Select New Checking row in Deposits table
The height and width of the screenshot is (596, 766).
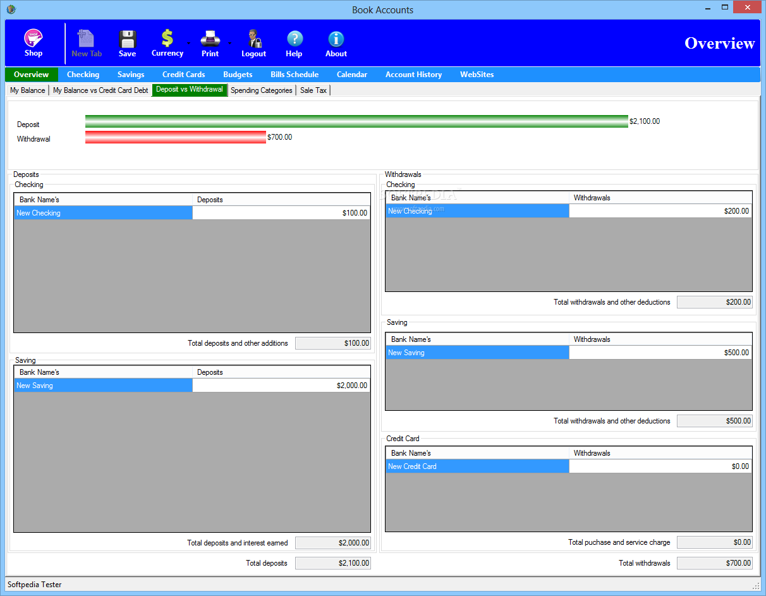(x=104, y=213)
